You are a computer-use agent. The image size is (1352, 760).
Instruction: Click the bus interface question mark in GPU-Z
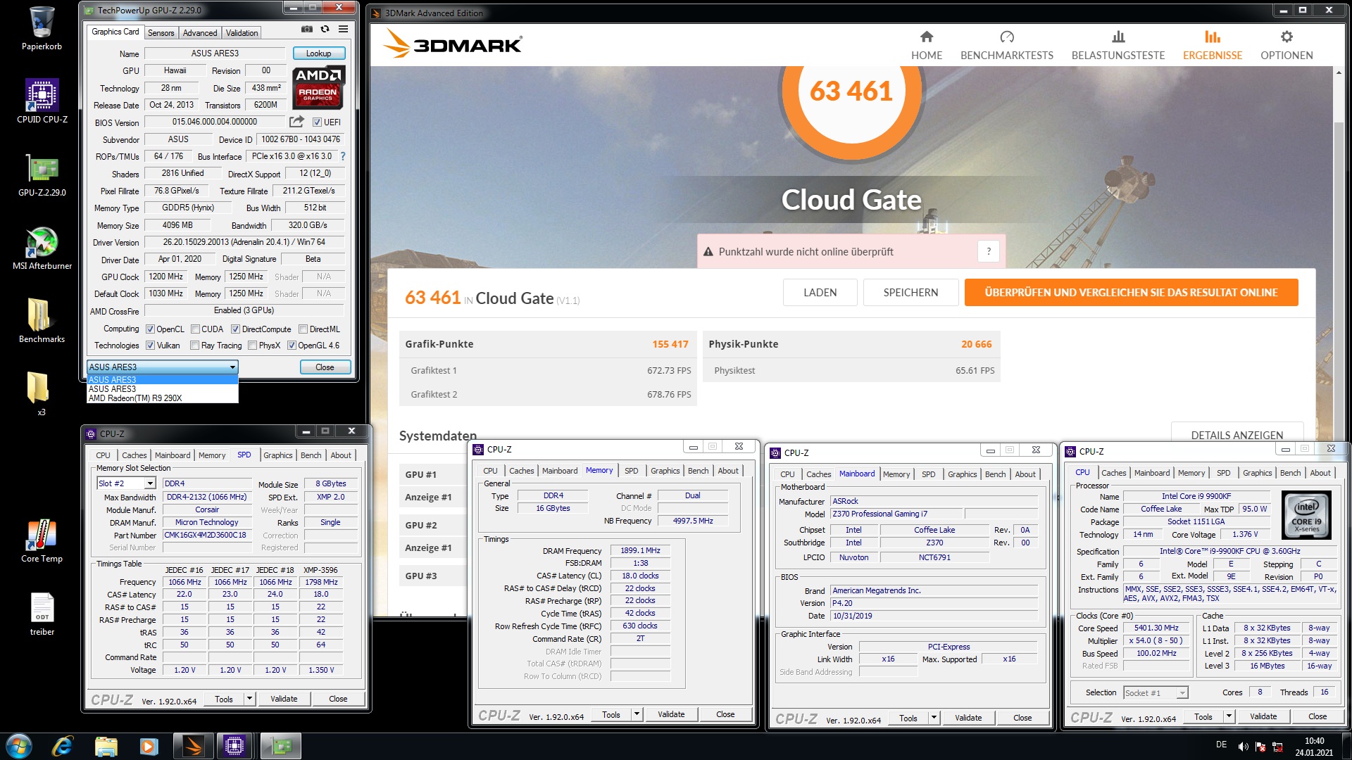[343, 156]
